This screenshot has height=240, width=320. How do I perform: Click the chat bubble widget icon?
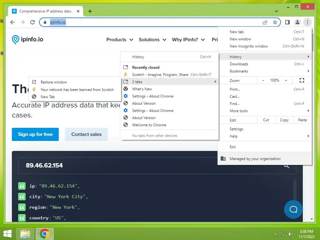293,209
